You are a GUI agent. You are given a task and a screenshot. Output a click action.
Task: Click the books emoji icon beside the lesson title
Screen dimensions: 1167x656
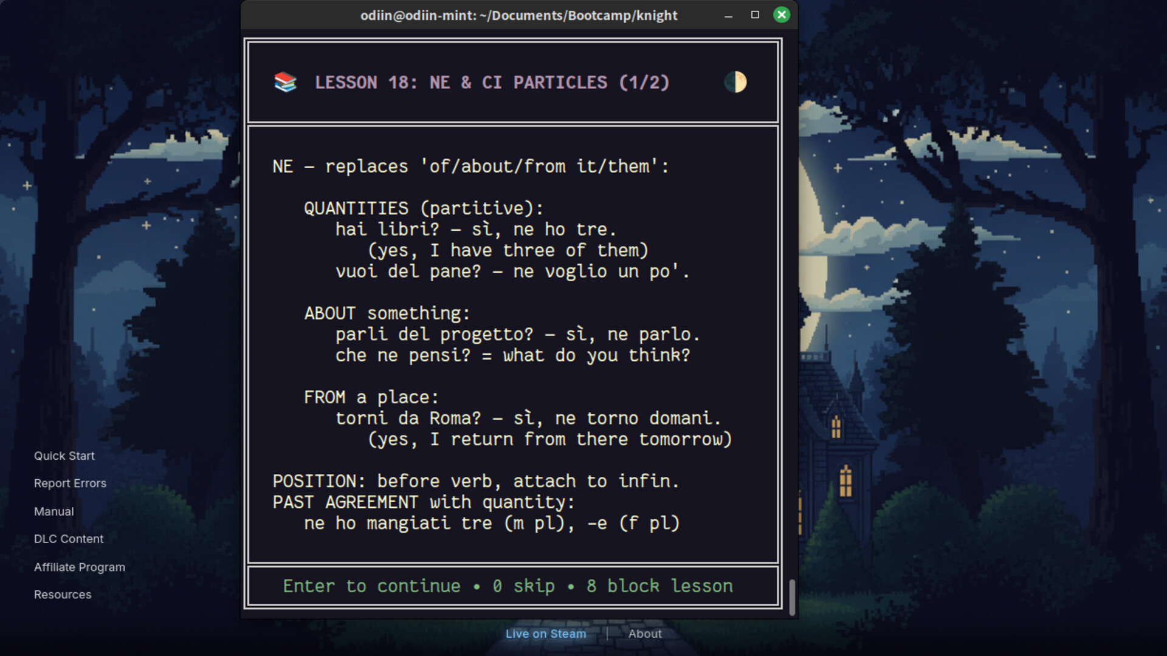[x=285, y=82]
